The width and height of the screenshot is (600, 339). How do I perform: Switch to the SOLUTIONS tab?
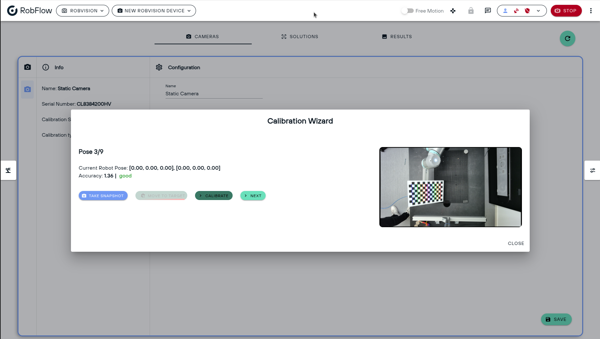tap(300, 37)
